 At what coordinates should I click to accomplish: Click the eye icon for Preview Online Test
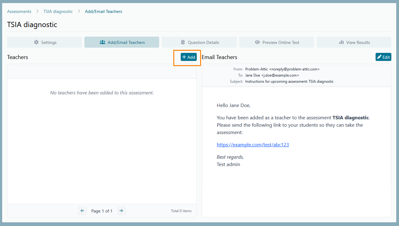tap(257, 42)
